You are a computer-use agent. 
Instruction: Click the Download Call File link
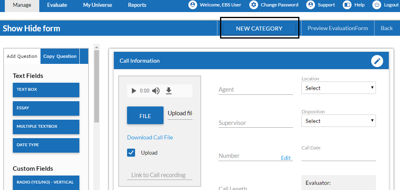(150, 137)
